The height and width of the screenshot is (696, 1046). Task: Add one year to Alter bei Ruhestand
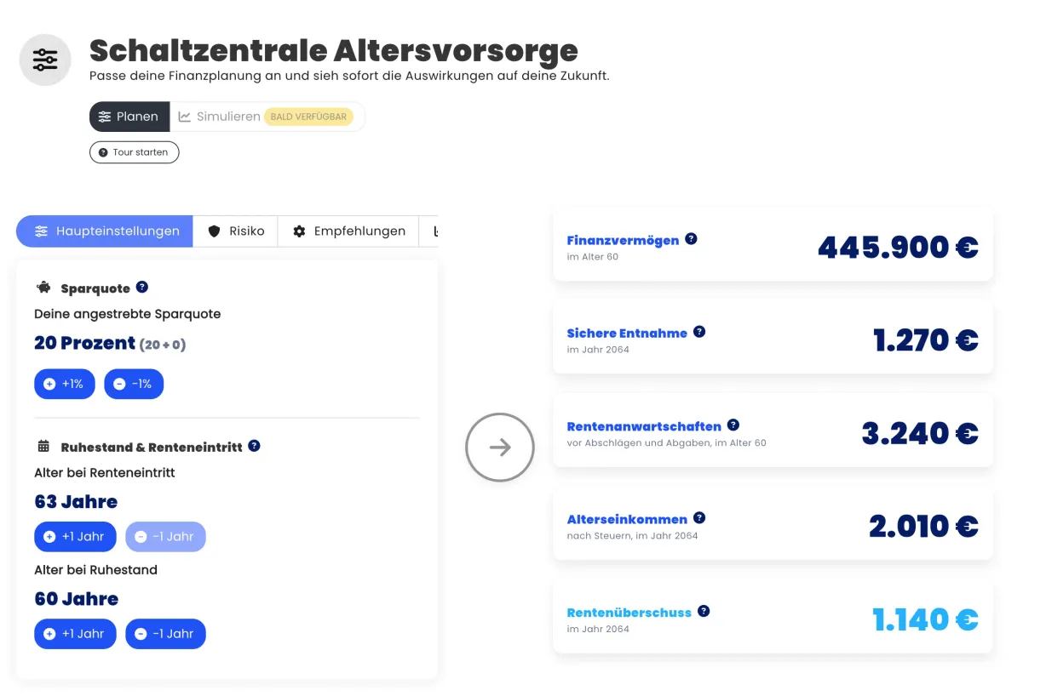75,633
